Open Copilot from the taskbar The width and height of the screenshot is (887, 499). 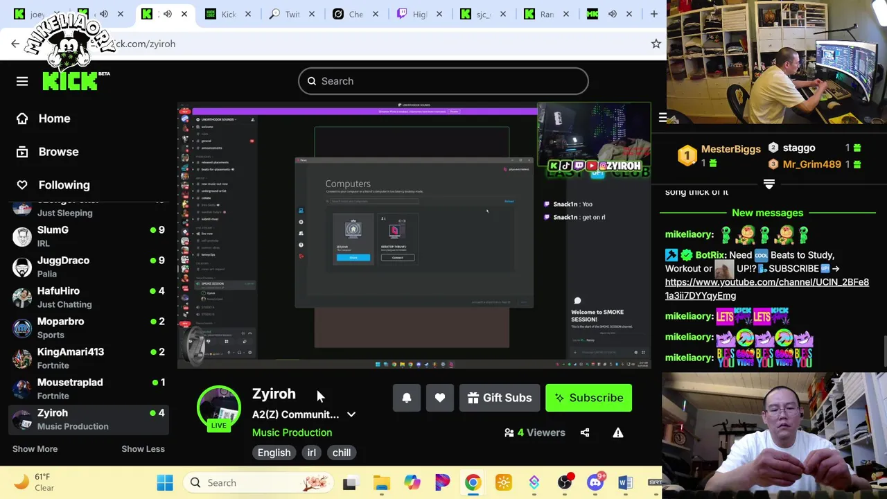coord(412,482)
